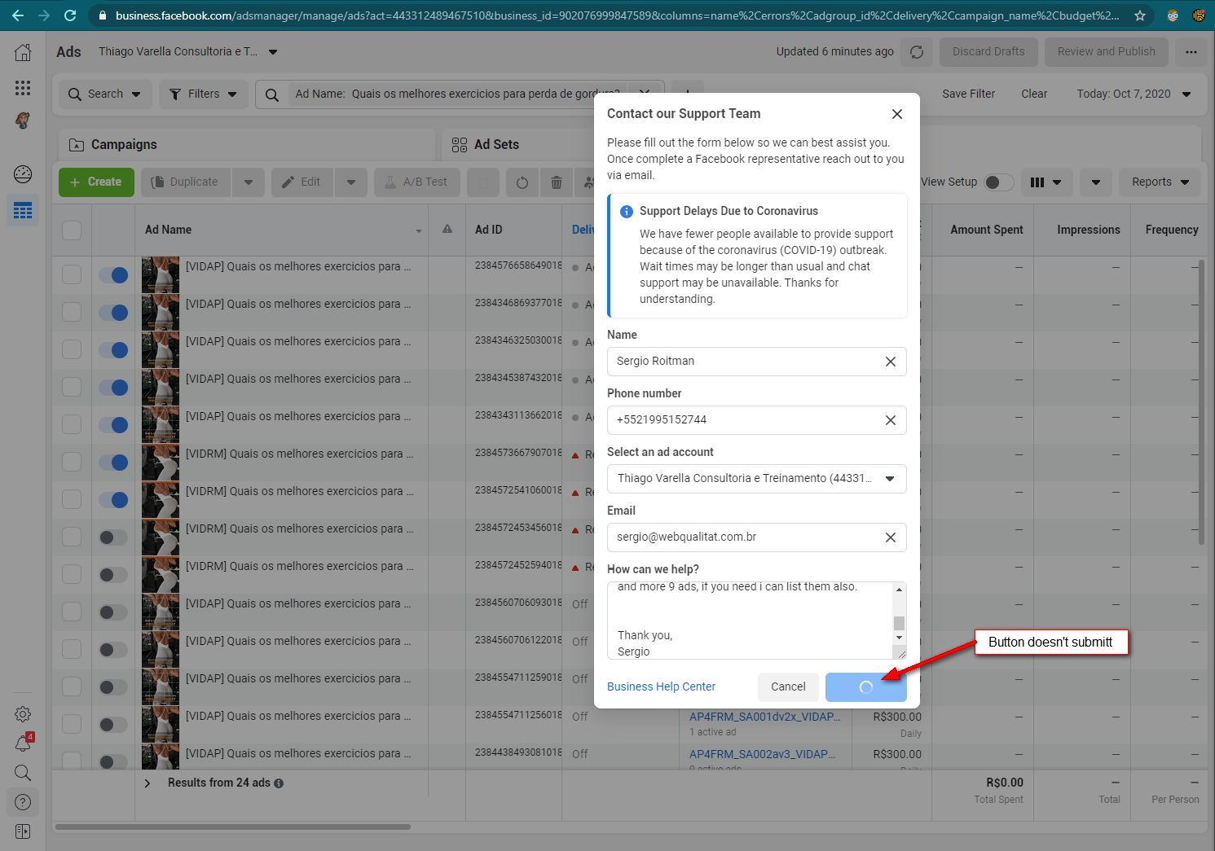
Task: Turn off the ad with ID 2384576658649018
Action: click(x=113, y=275)
